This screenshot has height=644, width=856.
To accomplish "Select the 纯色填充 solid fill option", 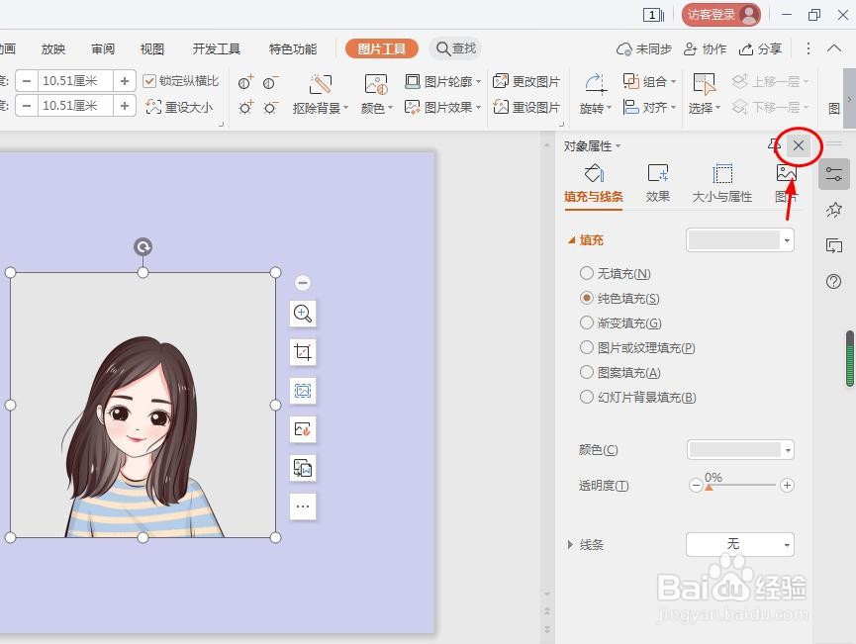I will pyautogui.click(x=586, y=298).
